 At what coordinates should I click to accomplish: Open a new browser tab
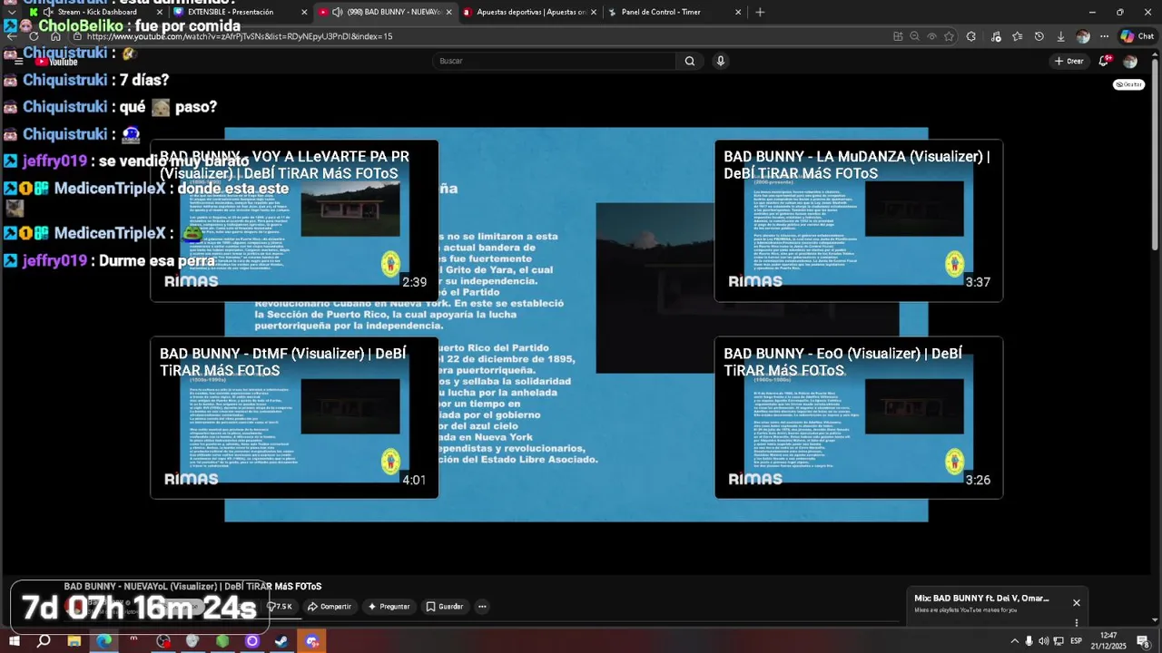tap(760, 12)
